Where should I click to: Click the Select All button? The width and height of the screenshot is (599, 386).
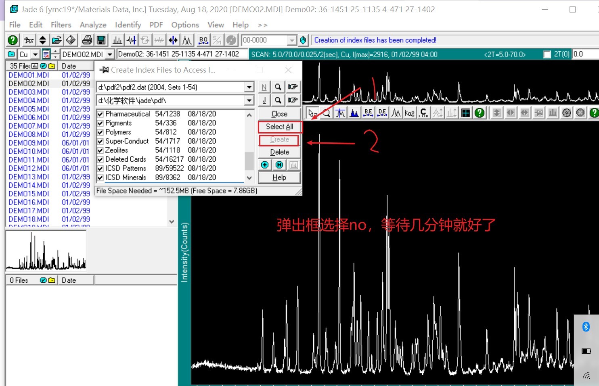[279, 127]
